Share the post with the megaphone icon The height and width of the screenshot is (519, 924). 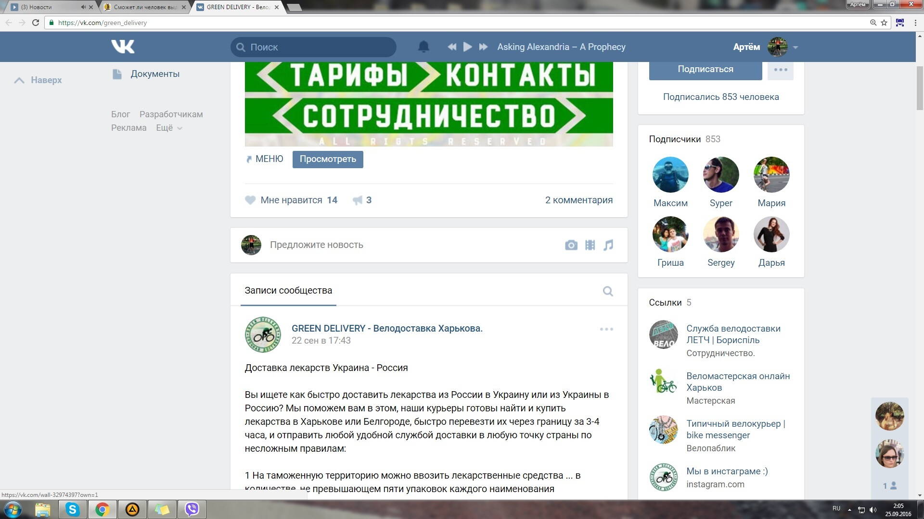pos(358,200)
